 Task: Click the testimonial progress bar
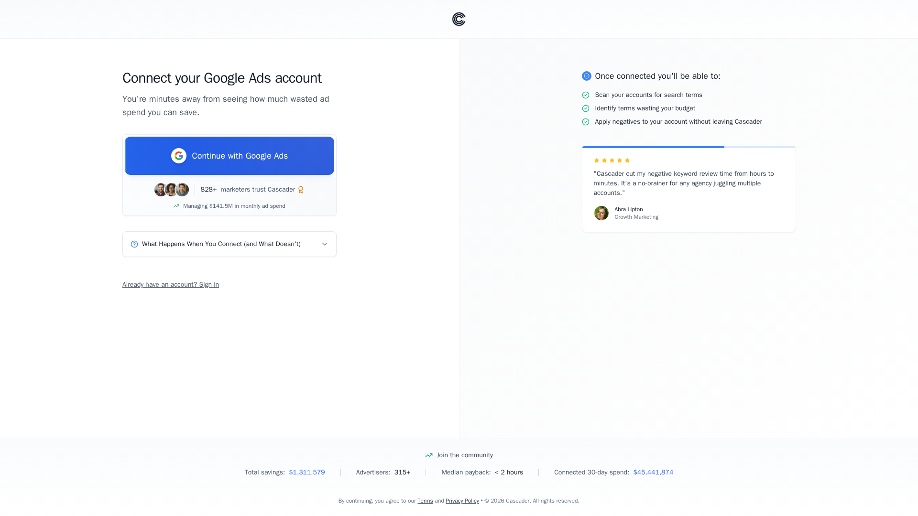[x=688, y=147]
